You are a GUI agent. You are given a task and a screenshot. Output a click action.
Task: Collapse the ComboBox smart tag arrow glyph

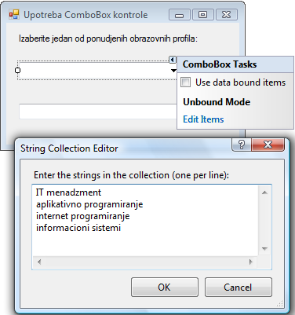173,60
